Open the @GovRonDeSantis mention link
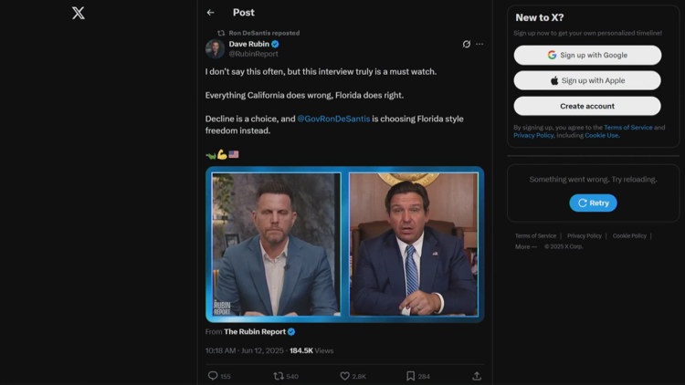 (333, 119)
